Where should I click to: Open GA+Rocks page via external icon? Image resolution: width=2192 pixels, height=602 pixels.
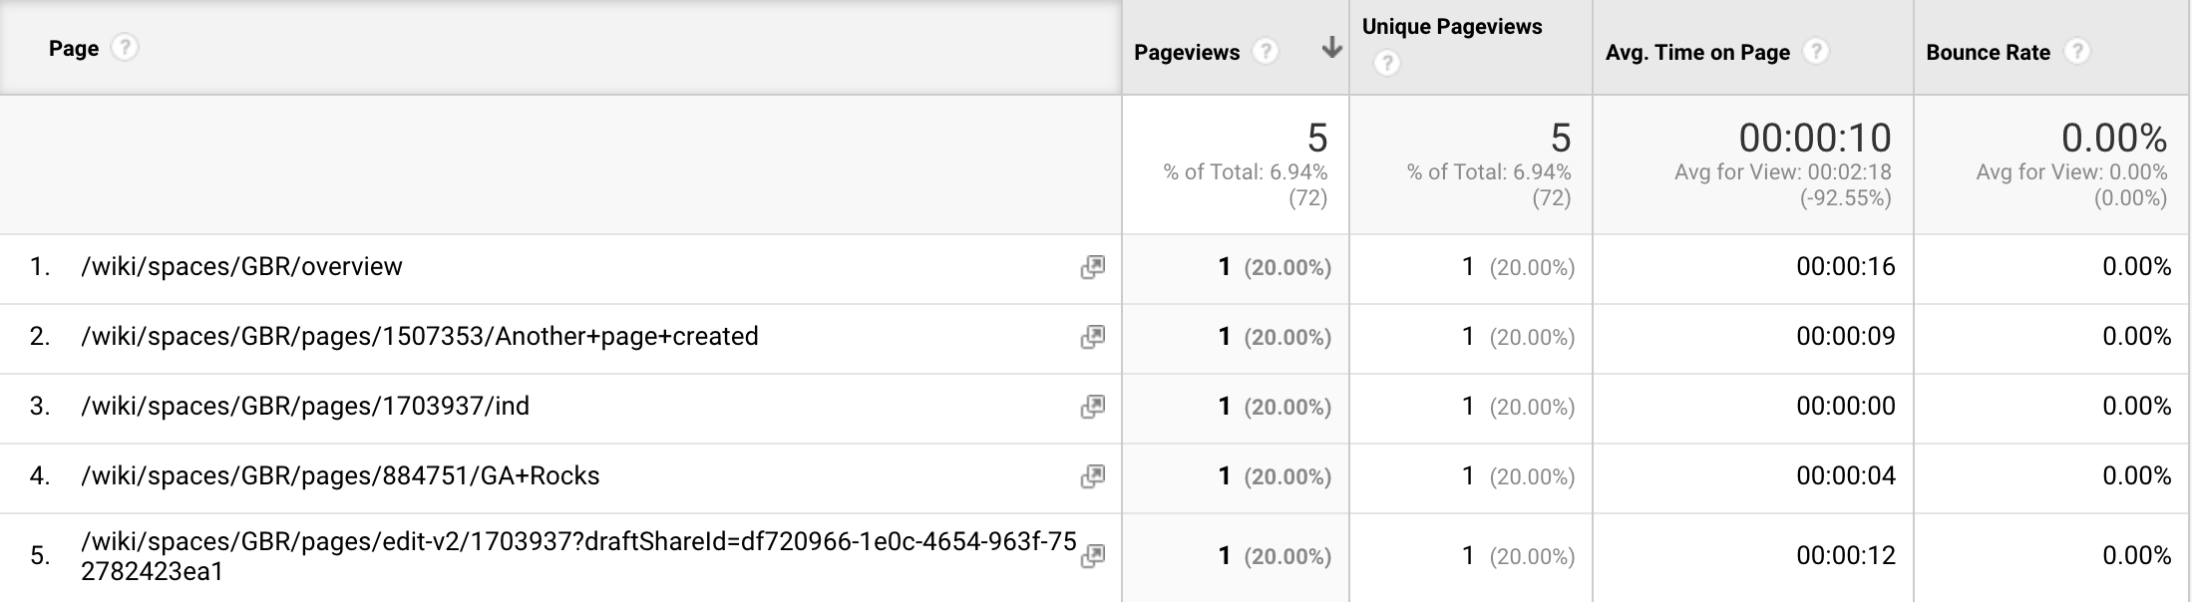(x=1092, y=476)
